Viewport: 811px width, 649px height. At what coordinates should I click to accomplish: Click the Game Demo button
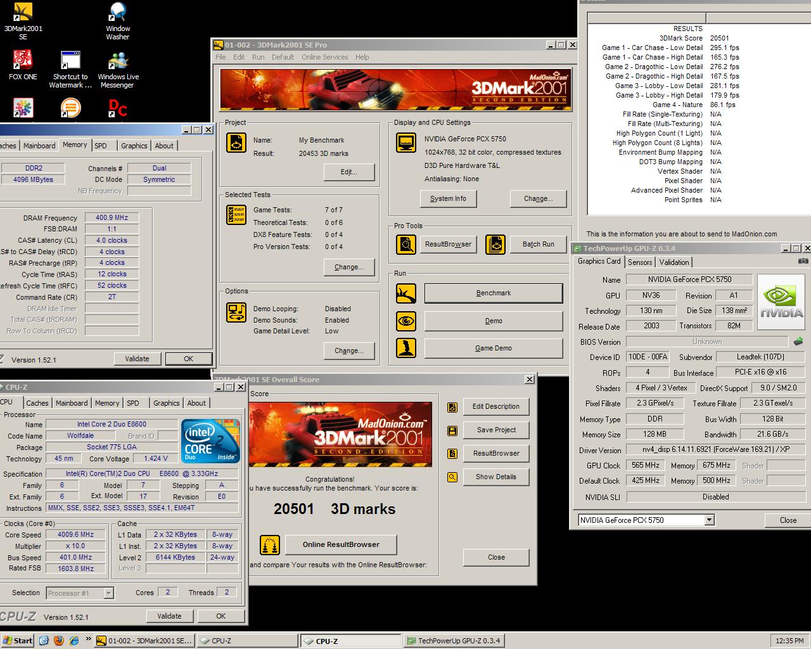(x=494, y=349)
